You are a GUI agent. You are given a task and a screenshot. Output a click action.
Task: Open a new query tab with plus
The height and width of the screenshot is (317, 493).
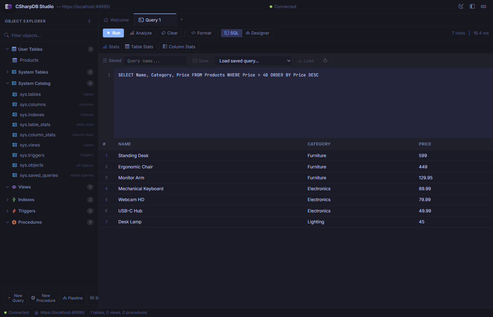[x=181, y=19]
